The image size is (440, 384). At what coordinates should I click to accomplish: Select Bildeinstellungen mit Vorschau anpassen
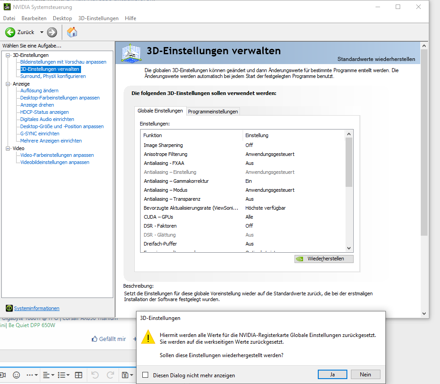point(63,62)
